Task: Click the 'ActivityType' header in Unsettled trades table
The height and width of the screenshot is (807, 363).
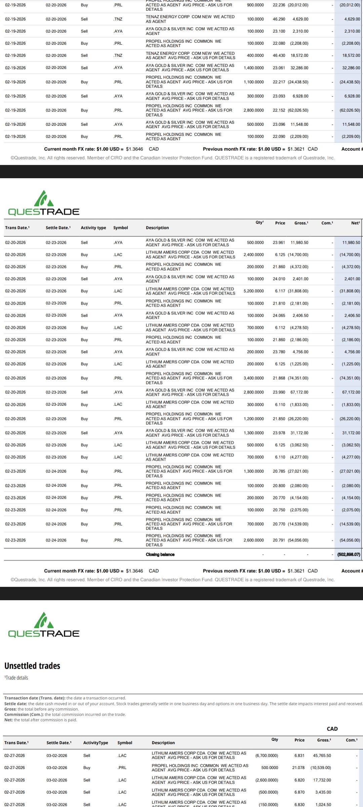Action: click(95, 742)
